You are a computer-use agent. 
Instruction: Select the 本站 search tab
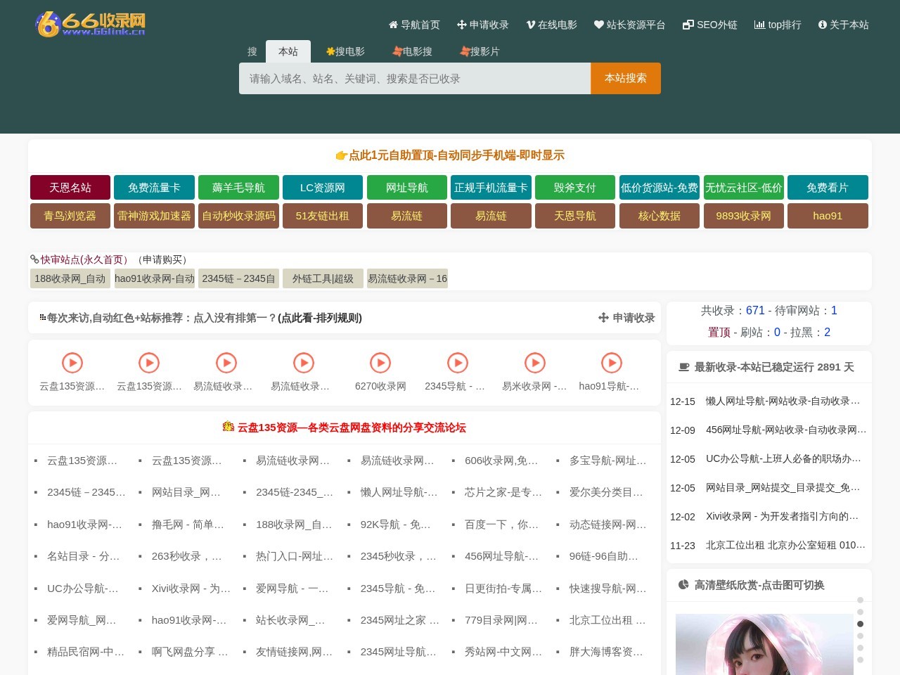click(x=288, y=51)
